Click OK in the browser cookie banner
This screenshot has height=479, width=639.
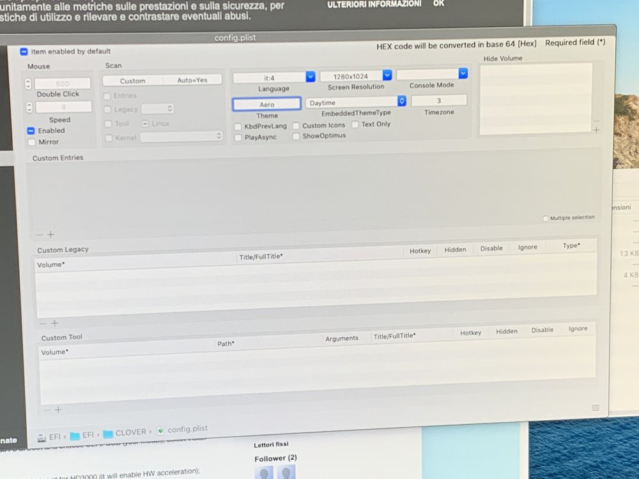tap(438, 3)
